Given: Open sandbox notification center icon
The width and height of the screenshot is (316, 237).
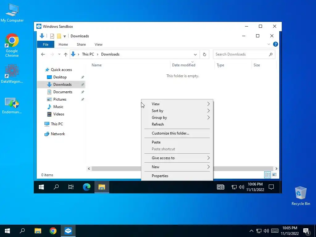Looking at the screenshot, I should tap(271, 187).
